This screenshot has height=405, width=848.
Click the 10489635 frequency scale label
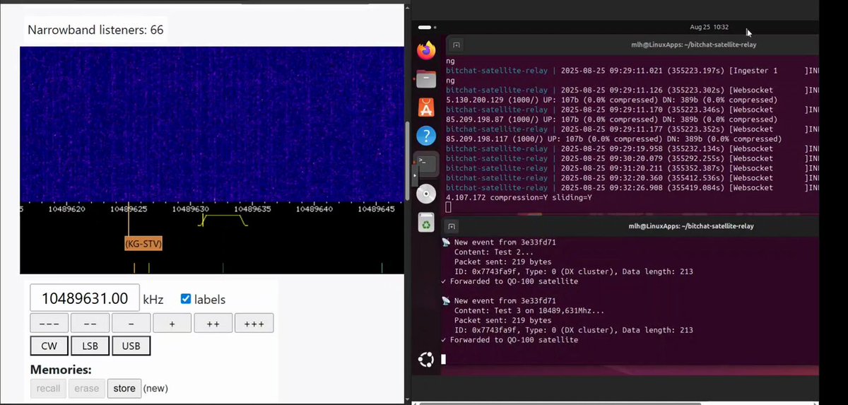click(x=252, y=209)
